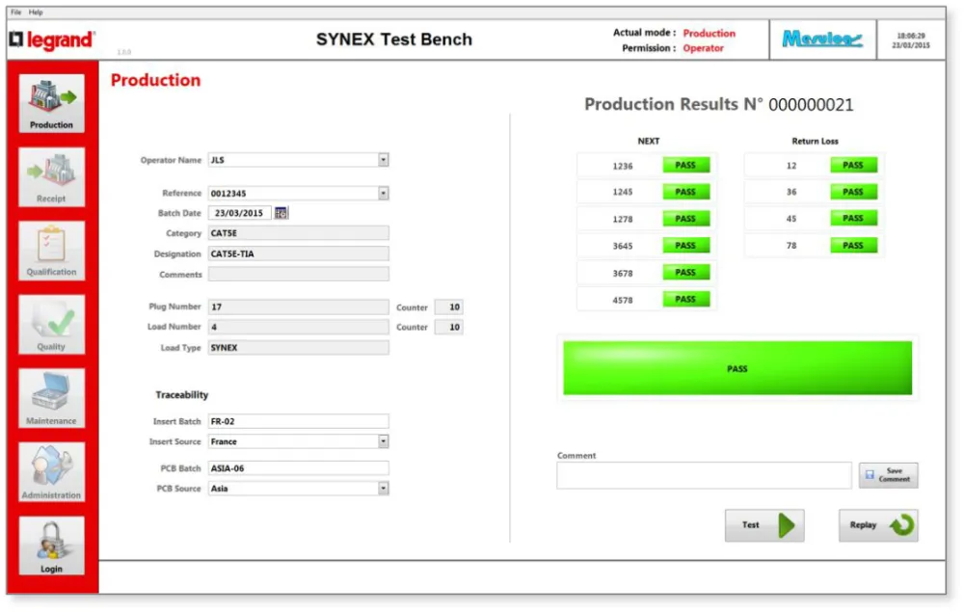Click the NEXT pair value 3678
This screenshot has width=964, height=612.
pos(623,274)
